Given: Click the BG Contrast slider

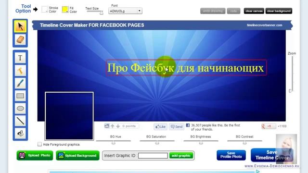Looking at the screenshot, I should point(244,141).
